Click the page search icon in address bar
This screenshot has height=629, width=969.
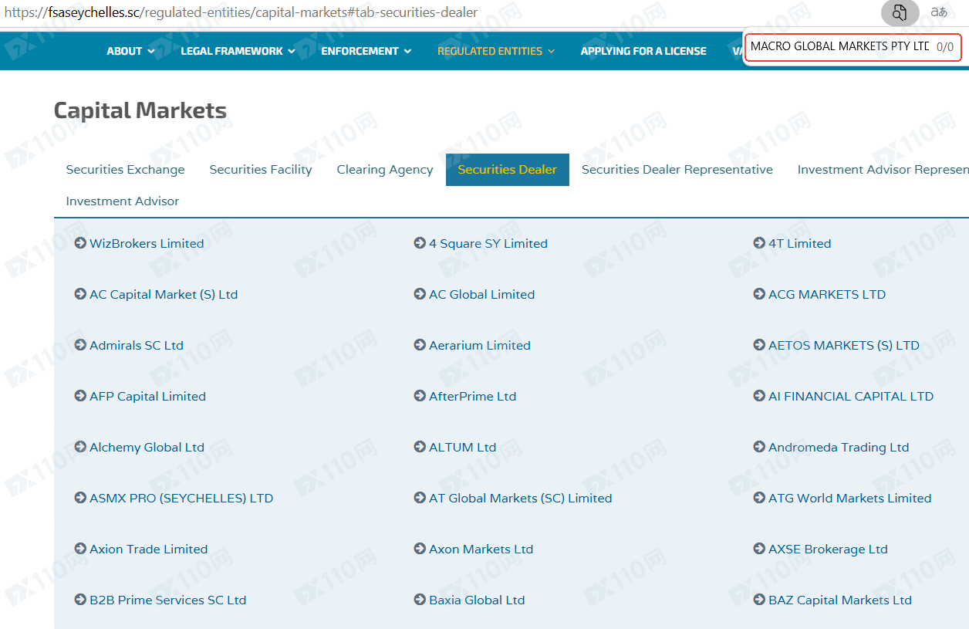900,12
